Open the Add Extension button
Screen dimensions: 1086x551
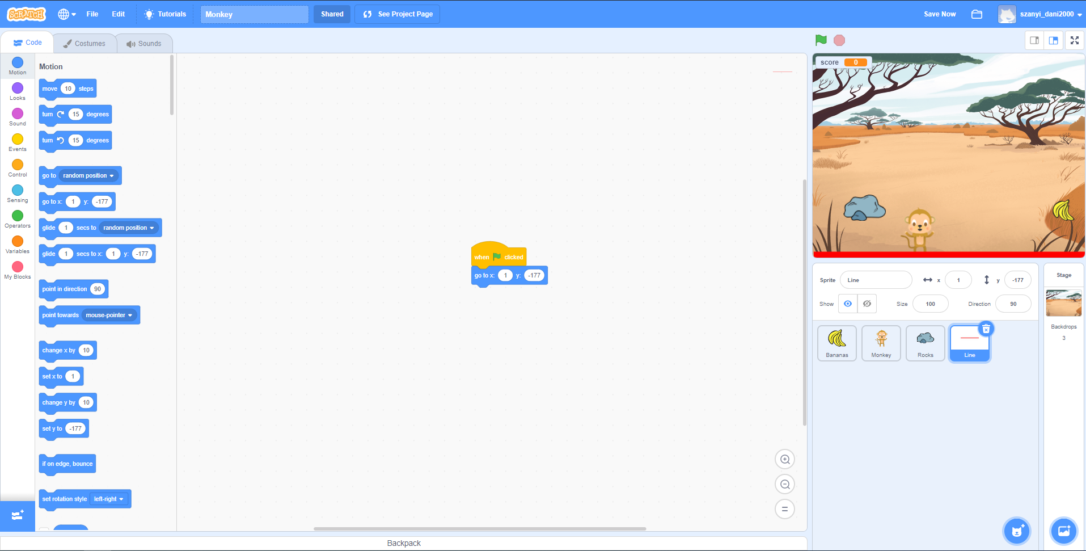point(18,515)
